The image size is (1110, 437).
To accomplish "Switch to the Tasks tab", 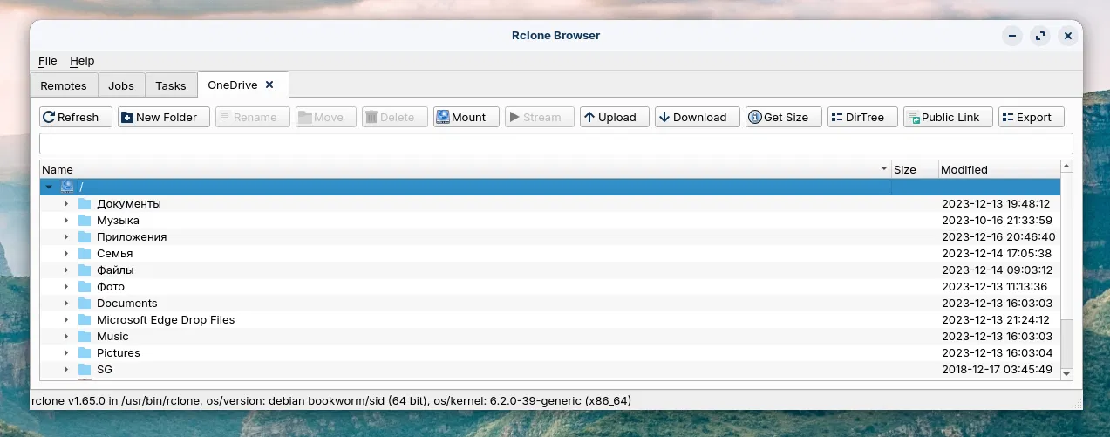I will 171,85.
